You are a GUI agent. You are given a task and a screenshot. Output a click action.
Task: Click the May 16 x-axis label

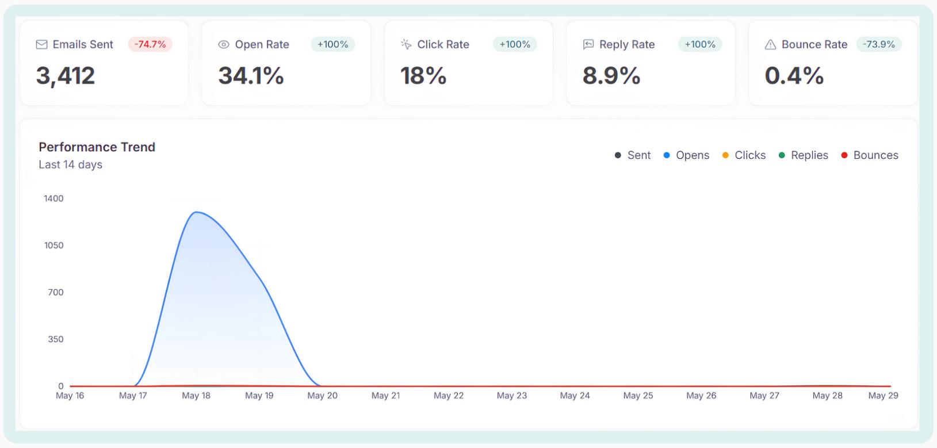click(x=70, y=396)
